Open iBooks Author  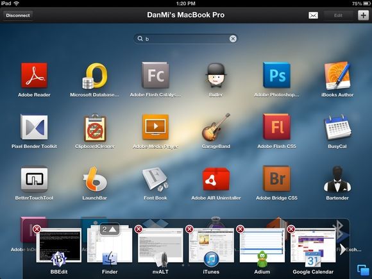tap(337, 76)
